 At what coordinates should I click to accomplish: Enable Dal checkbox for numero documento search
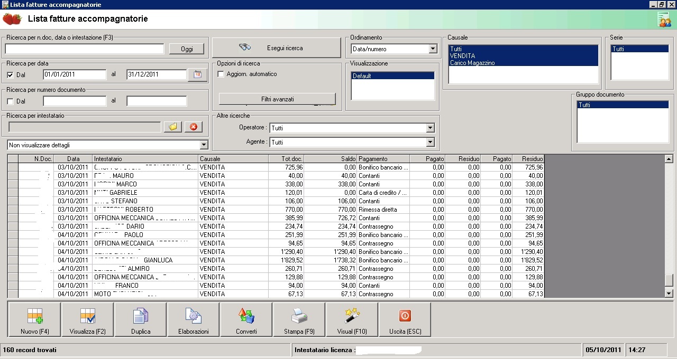11,101
